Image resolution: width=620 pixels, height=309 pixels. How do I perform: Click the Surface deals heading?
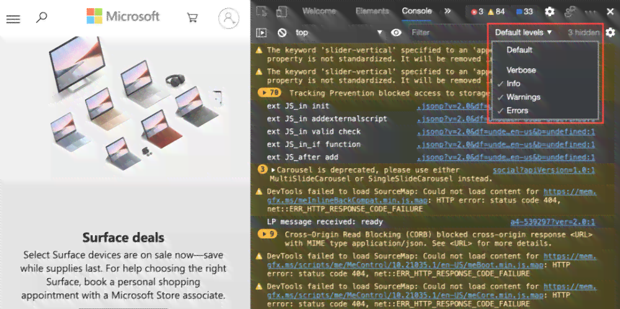(123, 238)
